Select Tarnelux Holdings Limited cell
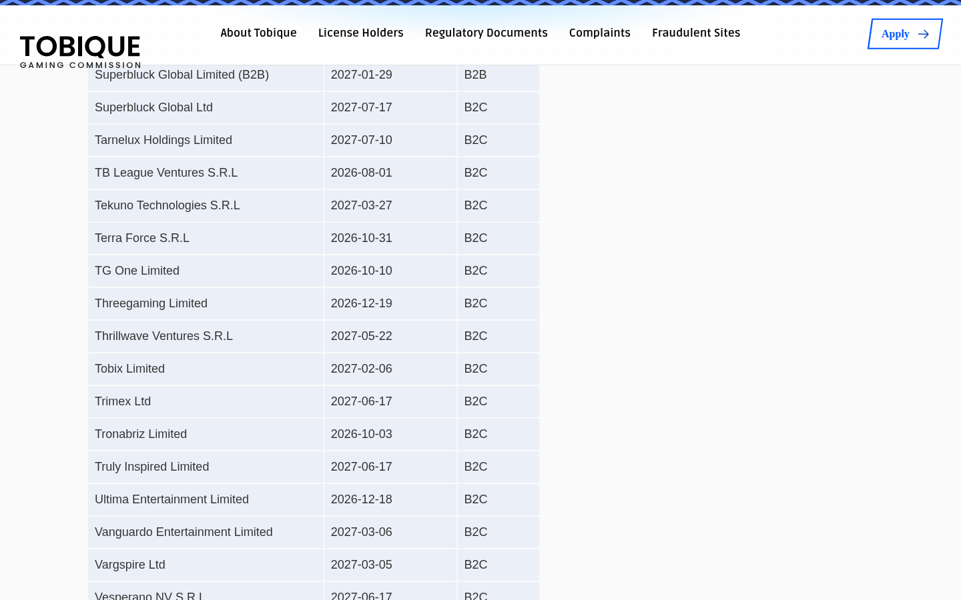 (206, 140)
